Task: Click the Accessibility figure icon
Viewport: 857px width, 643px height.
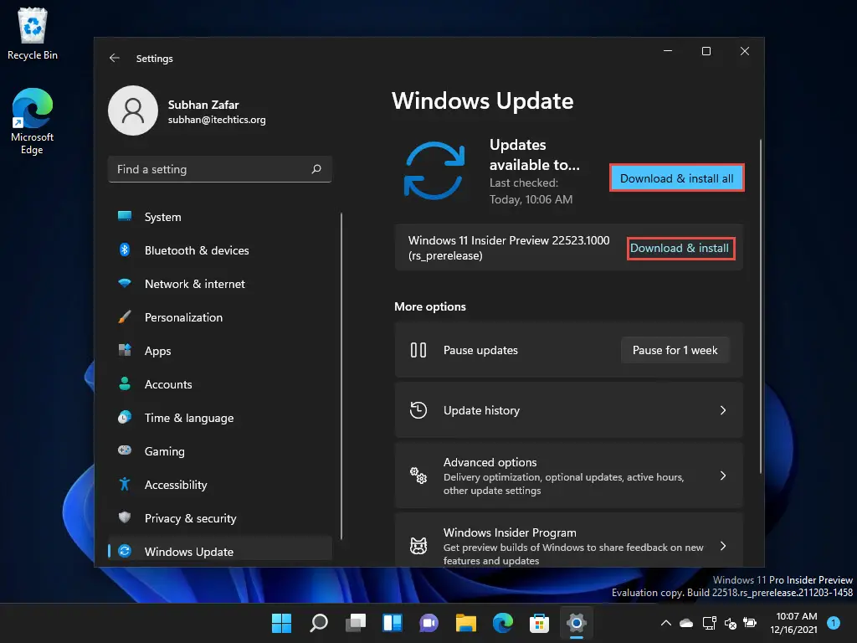Action: 125,485
